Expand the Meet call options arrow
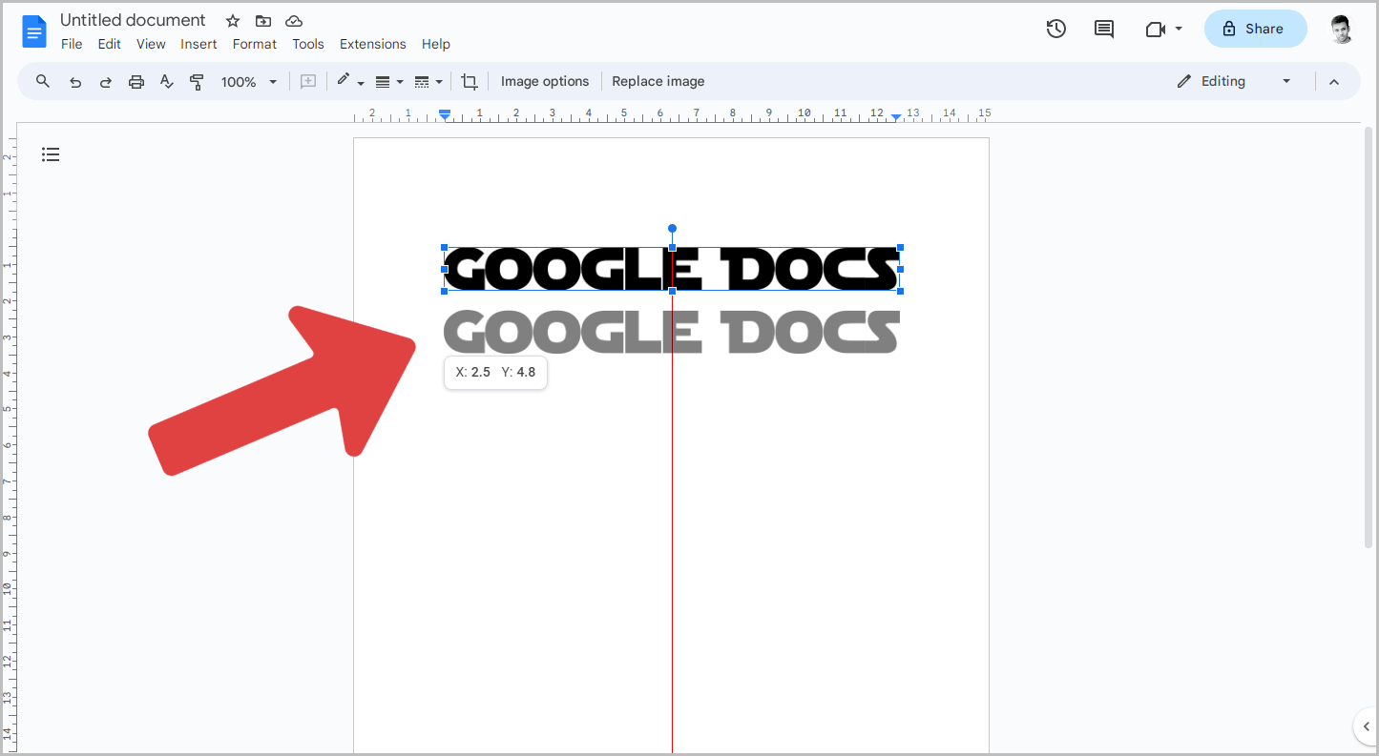This screenshot has height=756, width=1379. pyautogui.click(x=1179, y=29)
